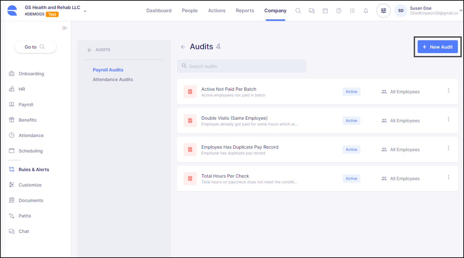Open Payroll in the left sidebar

[26, 104]
